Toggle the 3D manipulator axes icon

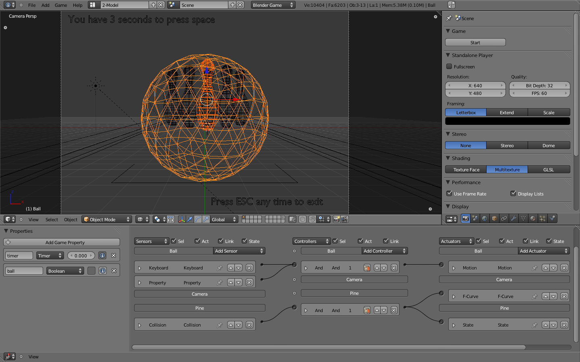pos(182,219)
